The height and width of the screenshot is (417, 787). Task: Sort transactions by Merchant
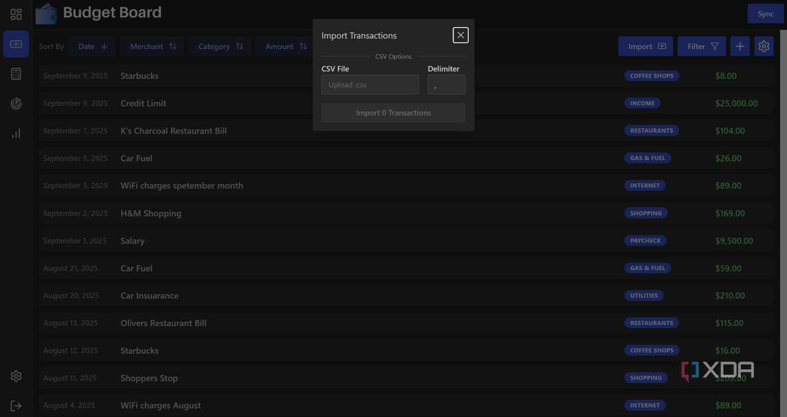(152, 46)
